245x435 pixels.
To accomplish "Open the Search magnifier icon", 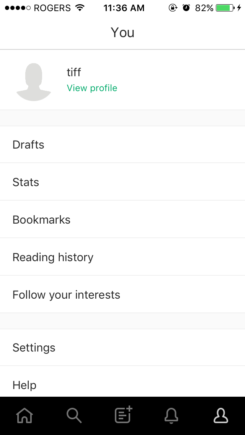I will (74, 415).
